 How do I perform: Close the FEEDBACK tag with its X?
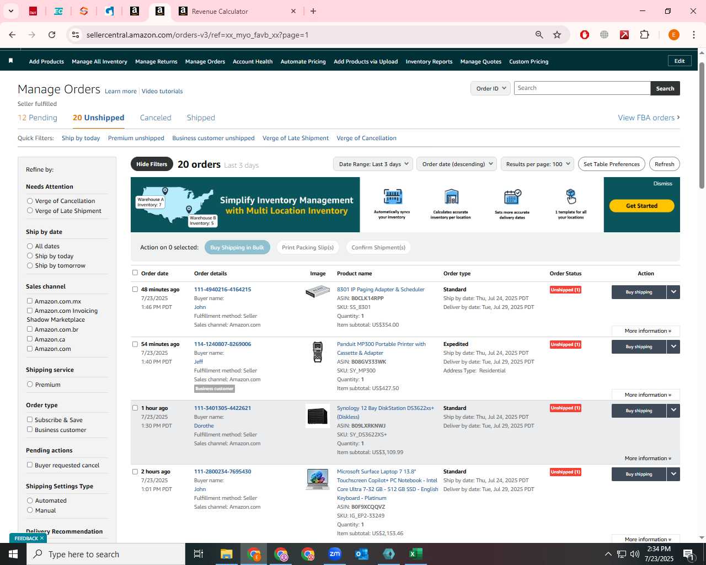tap(42, 538)
